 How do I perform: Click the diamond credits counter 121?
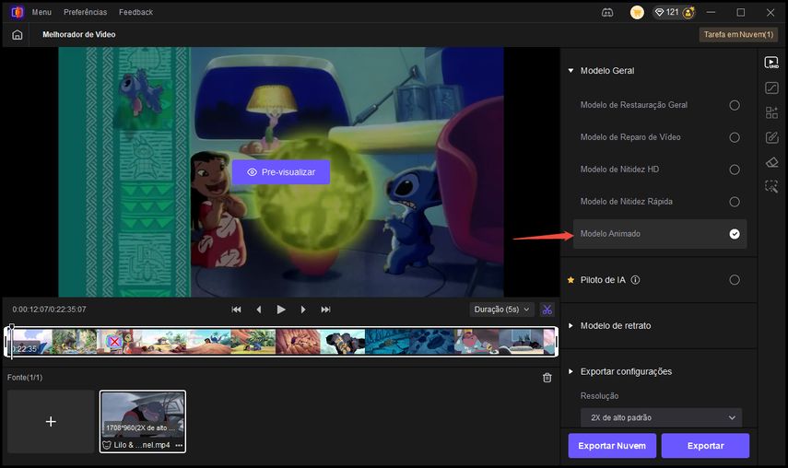tap(667, 12)
